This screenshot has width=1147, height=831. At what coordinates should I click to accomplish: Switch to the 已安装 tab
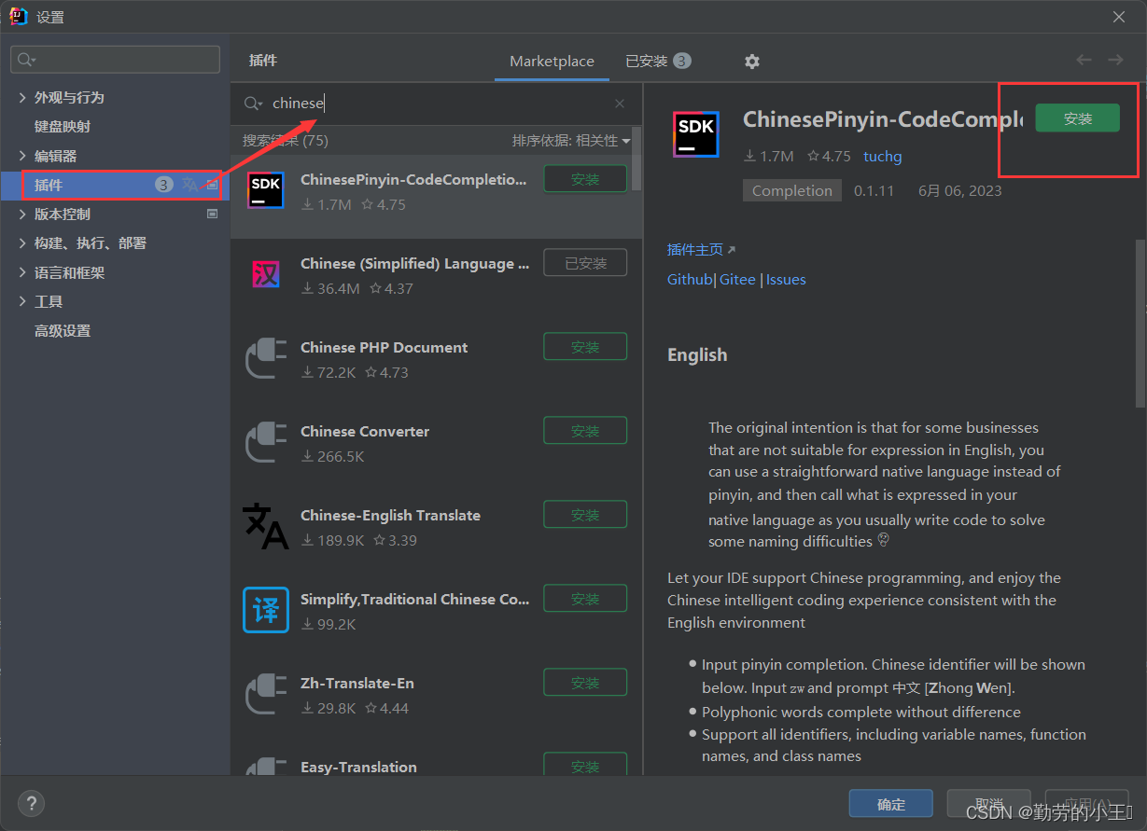pos(657,61)
